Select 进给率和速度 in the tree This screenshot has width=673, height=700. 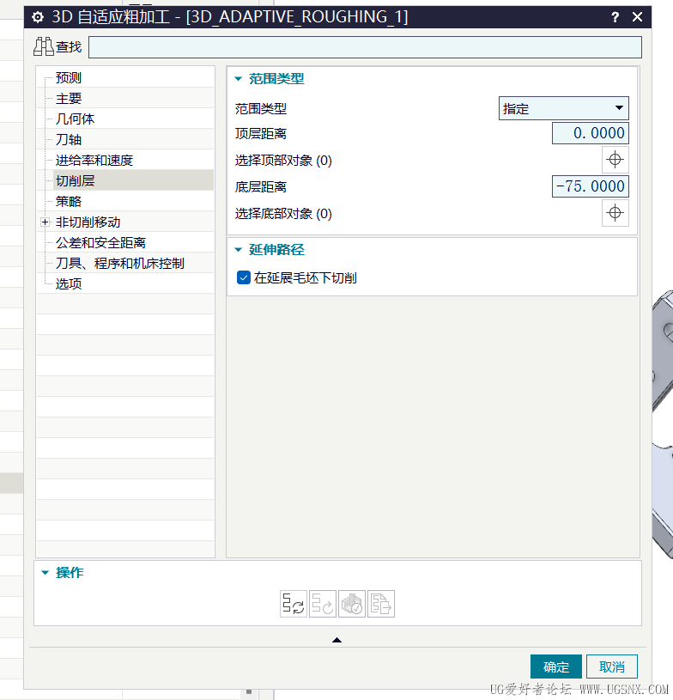94,160
